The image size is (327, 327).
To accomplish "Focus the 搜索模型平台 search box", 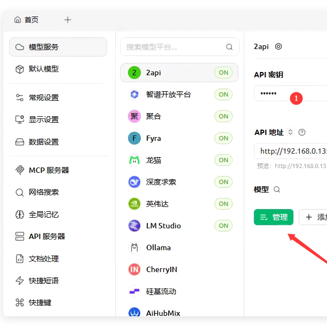I will click(180, 47).
